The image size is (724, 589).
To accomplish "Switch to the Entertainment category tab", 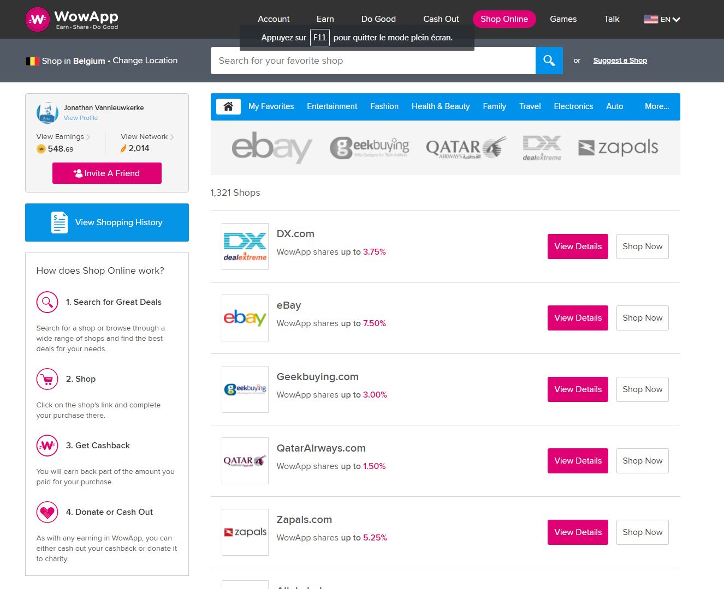I will click(332, 106).
